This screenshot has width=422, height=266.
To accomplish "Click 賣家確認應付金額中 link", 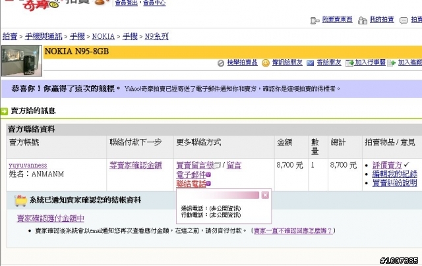I will pyautogui.click(x=51, y=218).
